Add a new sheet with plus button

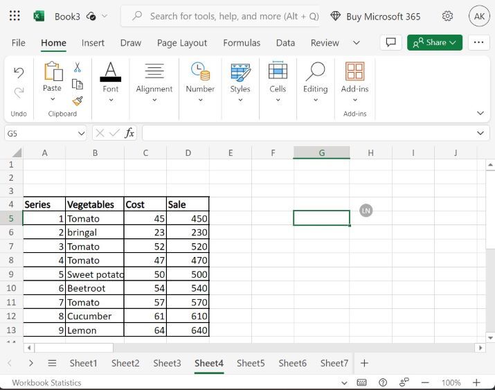pyautogui.click(x=364, y=363)
